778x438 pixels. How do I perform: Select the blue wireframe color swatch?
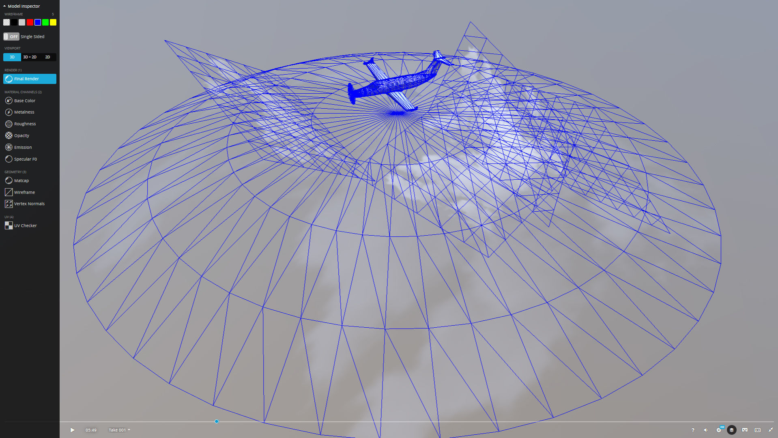(x=38, y=22)
